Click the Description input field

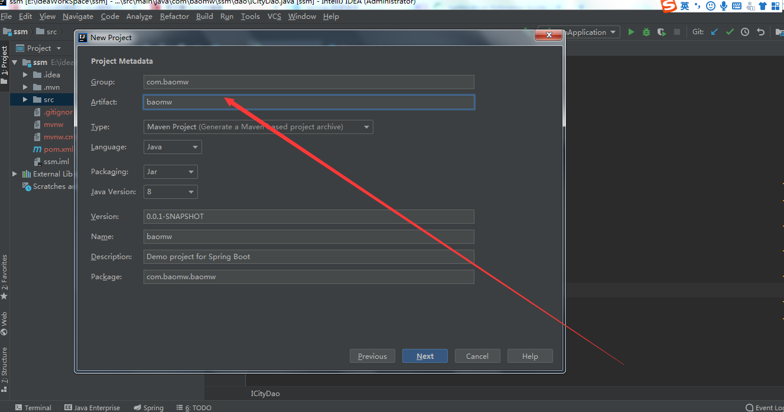point(308,257)
